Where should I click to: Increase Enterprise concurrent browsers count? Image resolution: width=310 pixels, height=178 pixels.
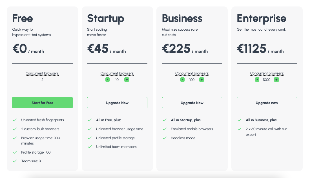[x=276, y=80]
